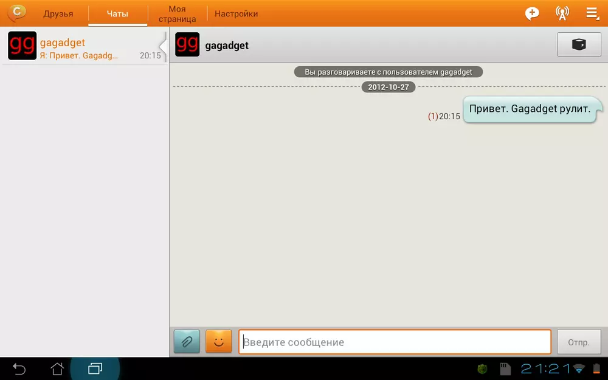Viewport: 608px width, 380px height.
Task: Open recent apps from the navigation bar
Action: pos(95,368)
